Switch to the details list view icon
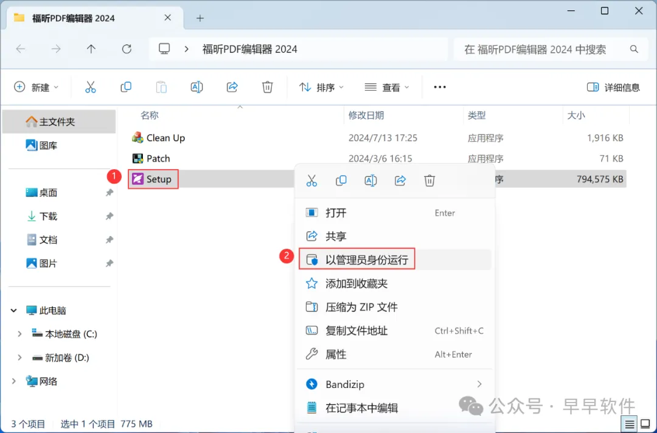This screenshot has width=657, height=433. pyautogui.click(x=630, y=424)
